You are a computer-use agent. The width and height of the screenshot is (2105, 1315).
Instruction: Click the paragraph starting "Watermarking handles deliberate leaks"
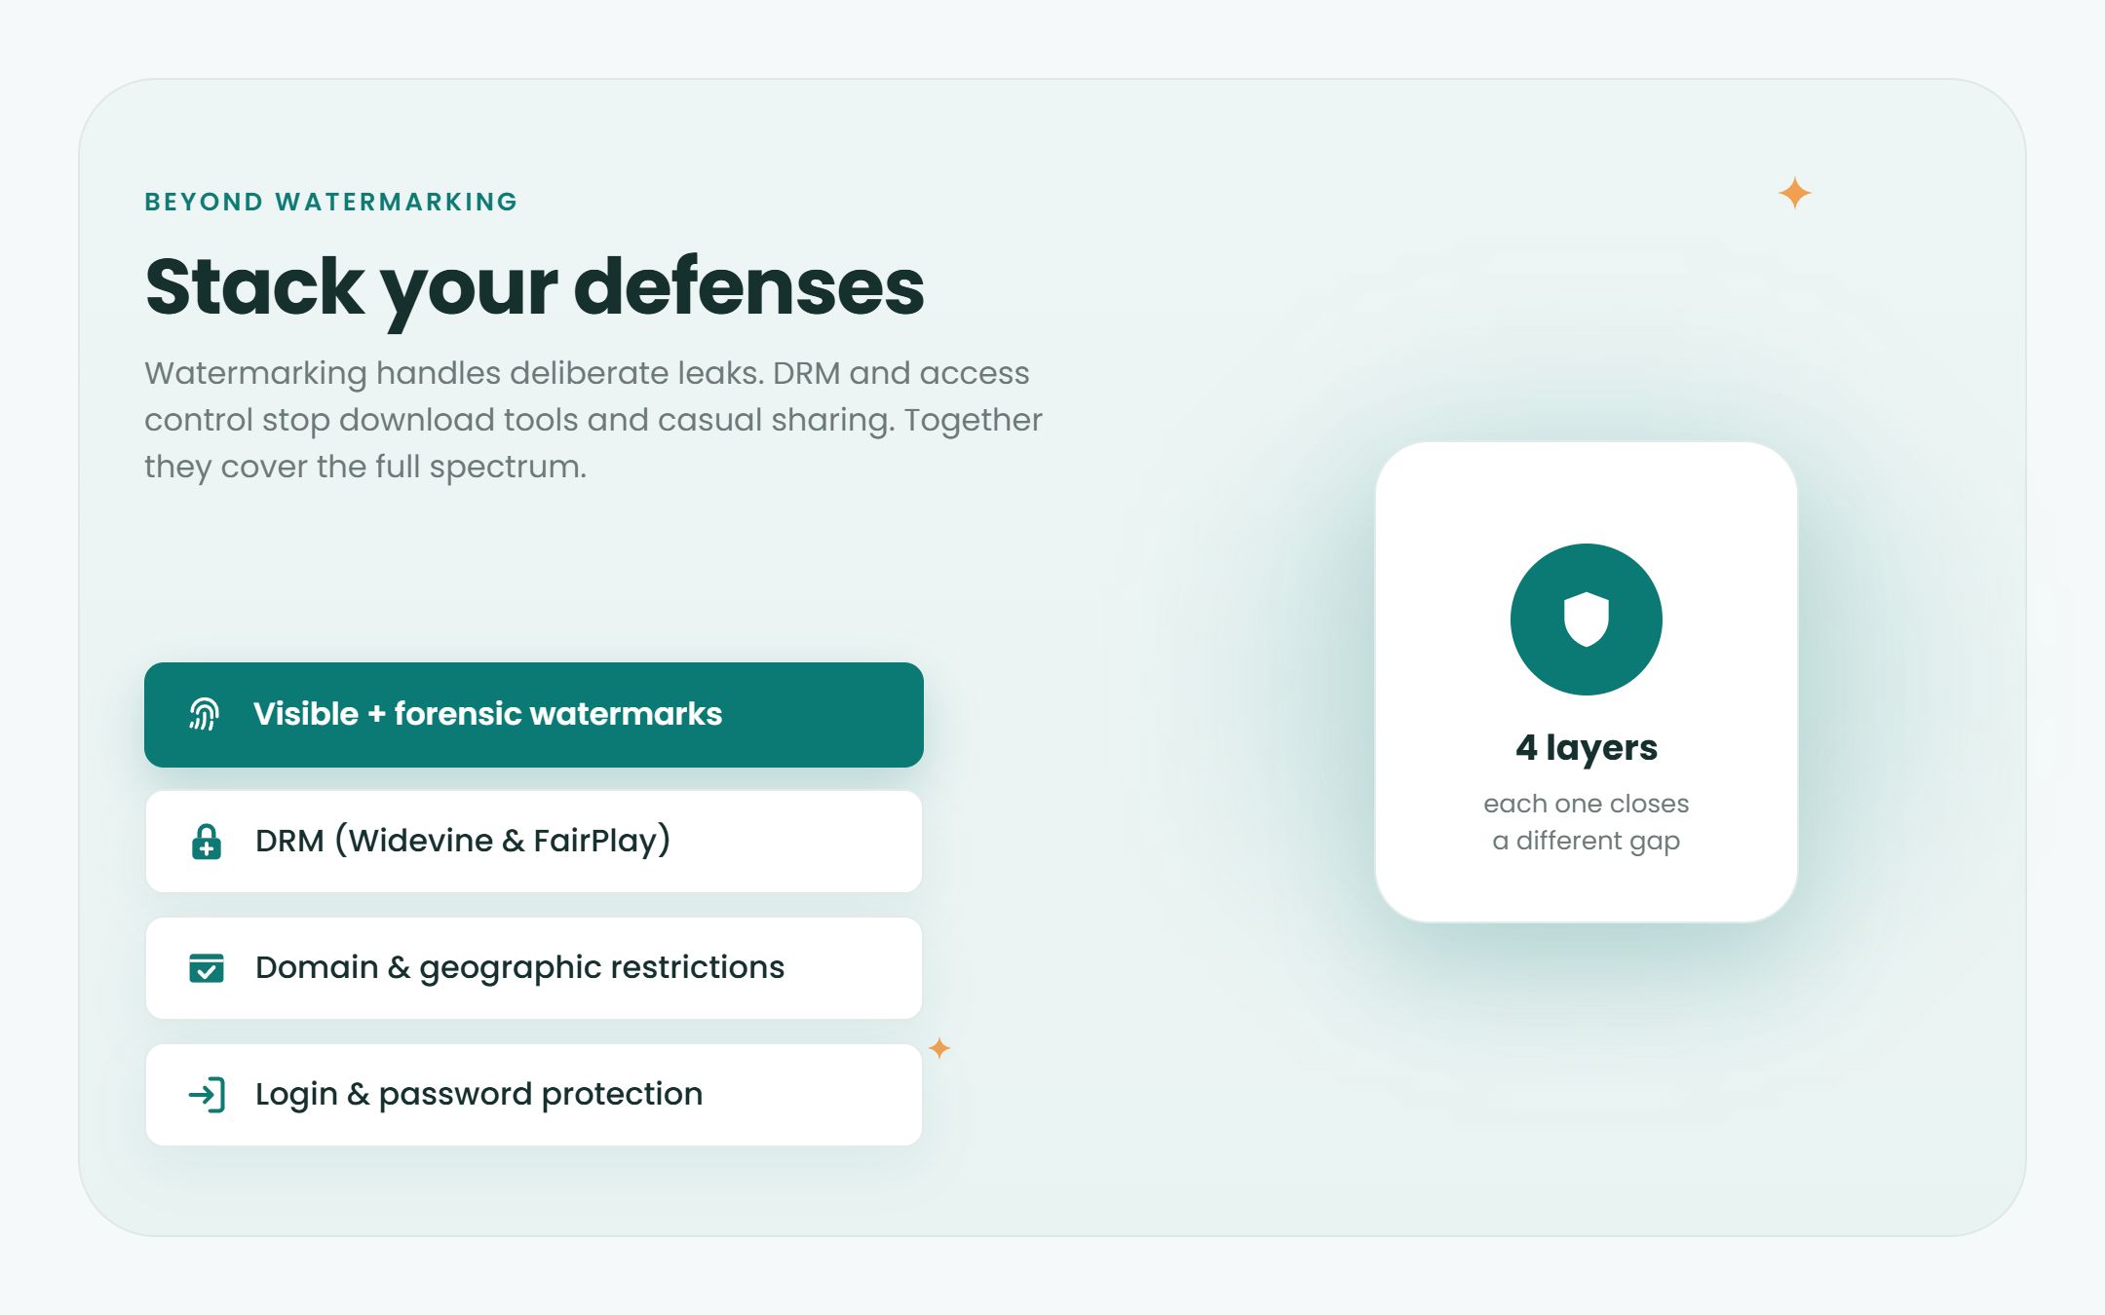click(593, 420)
